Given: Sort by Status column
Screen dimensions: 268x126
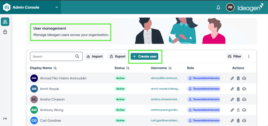Looking at the screenshot, I should pos(128,68).
